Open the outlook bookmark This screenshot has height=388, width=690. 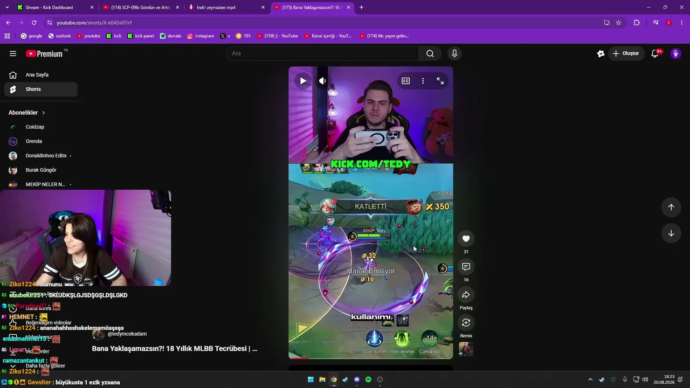59,36
